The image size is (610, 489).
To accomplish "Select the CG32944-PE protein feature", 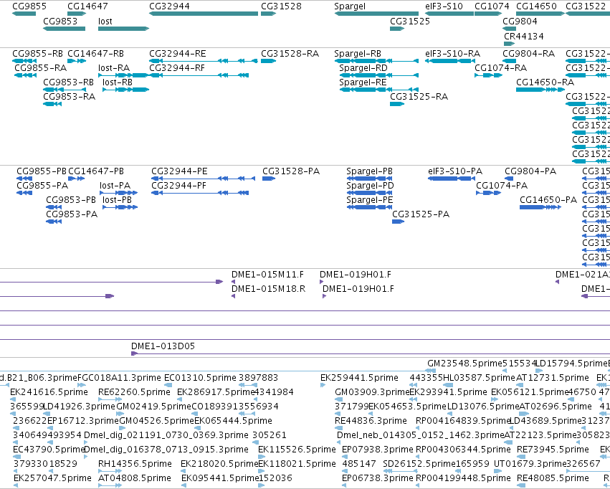I will point(203,178).
